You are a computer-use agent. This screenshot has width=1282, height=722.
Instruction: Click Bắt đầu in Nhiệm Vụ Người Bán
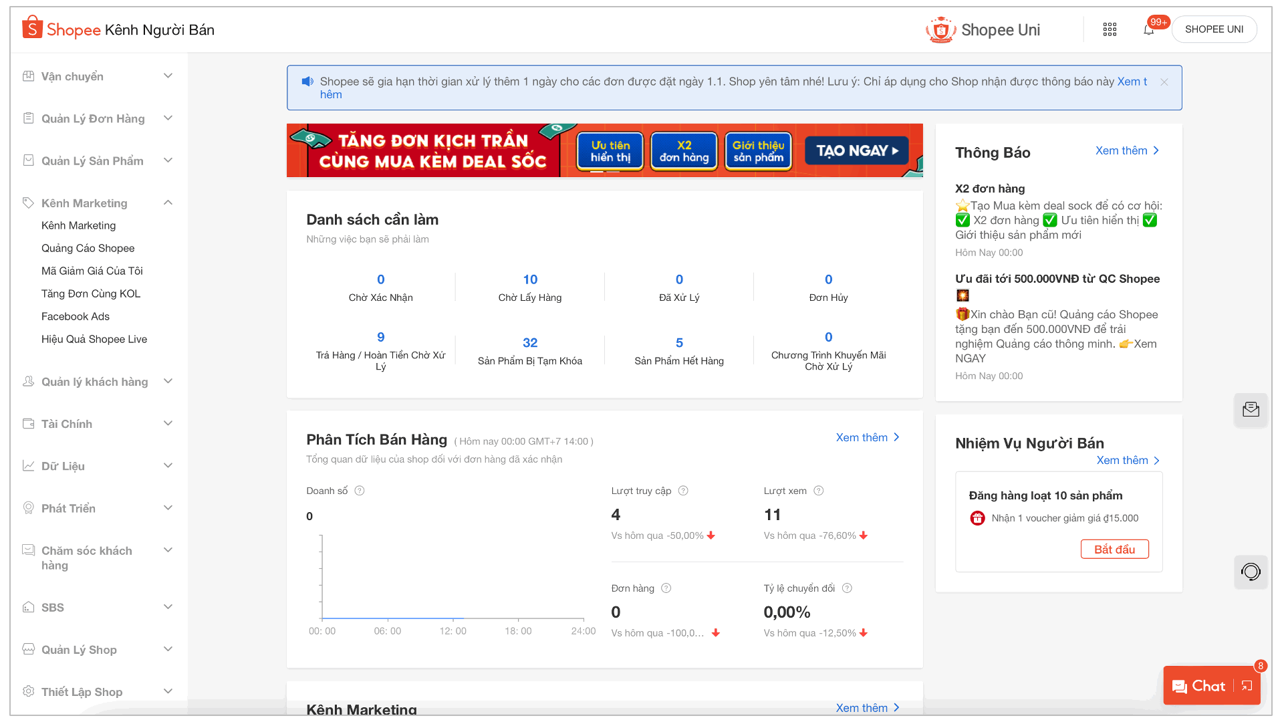[x=1114, y=549]
